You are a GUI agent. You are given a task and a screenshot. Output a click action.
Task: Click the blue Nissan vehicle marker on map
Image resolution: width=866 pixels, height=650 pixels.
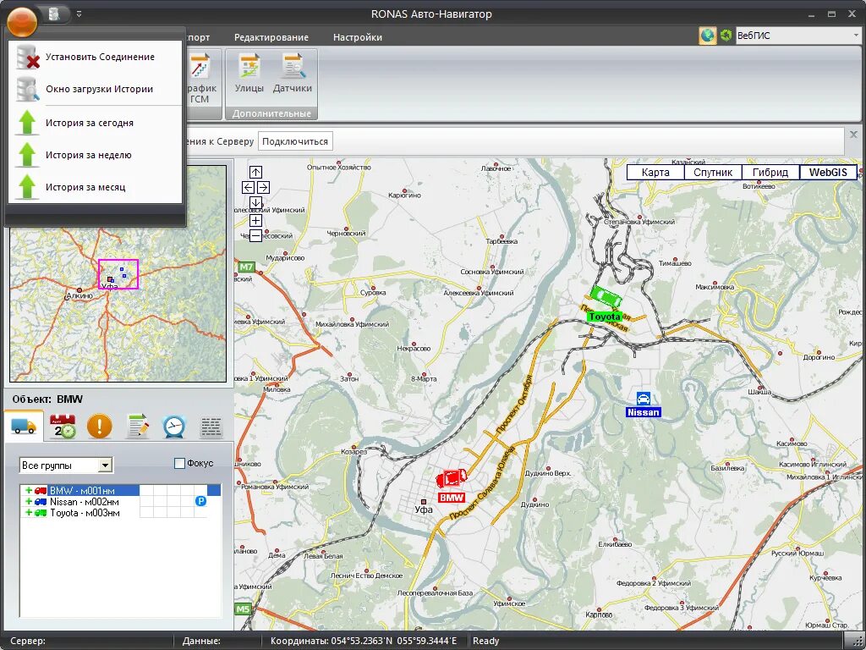(644, 399)
